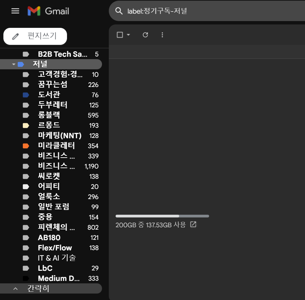Screen dimensions: 305x300
Task: Refresh the mail list
Action: click(x=145, y=35)
